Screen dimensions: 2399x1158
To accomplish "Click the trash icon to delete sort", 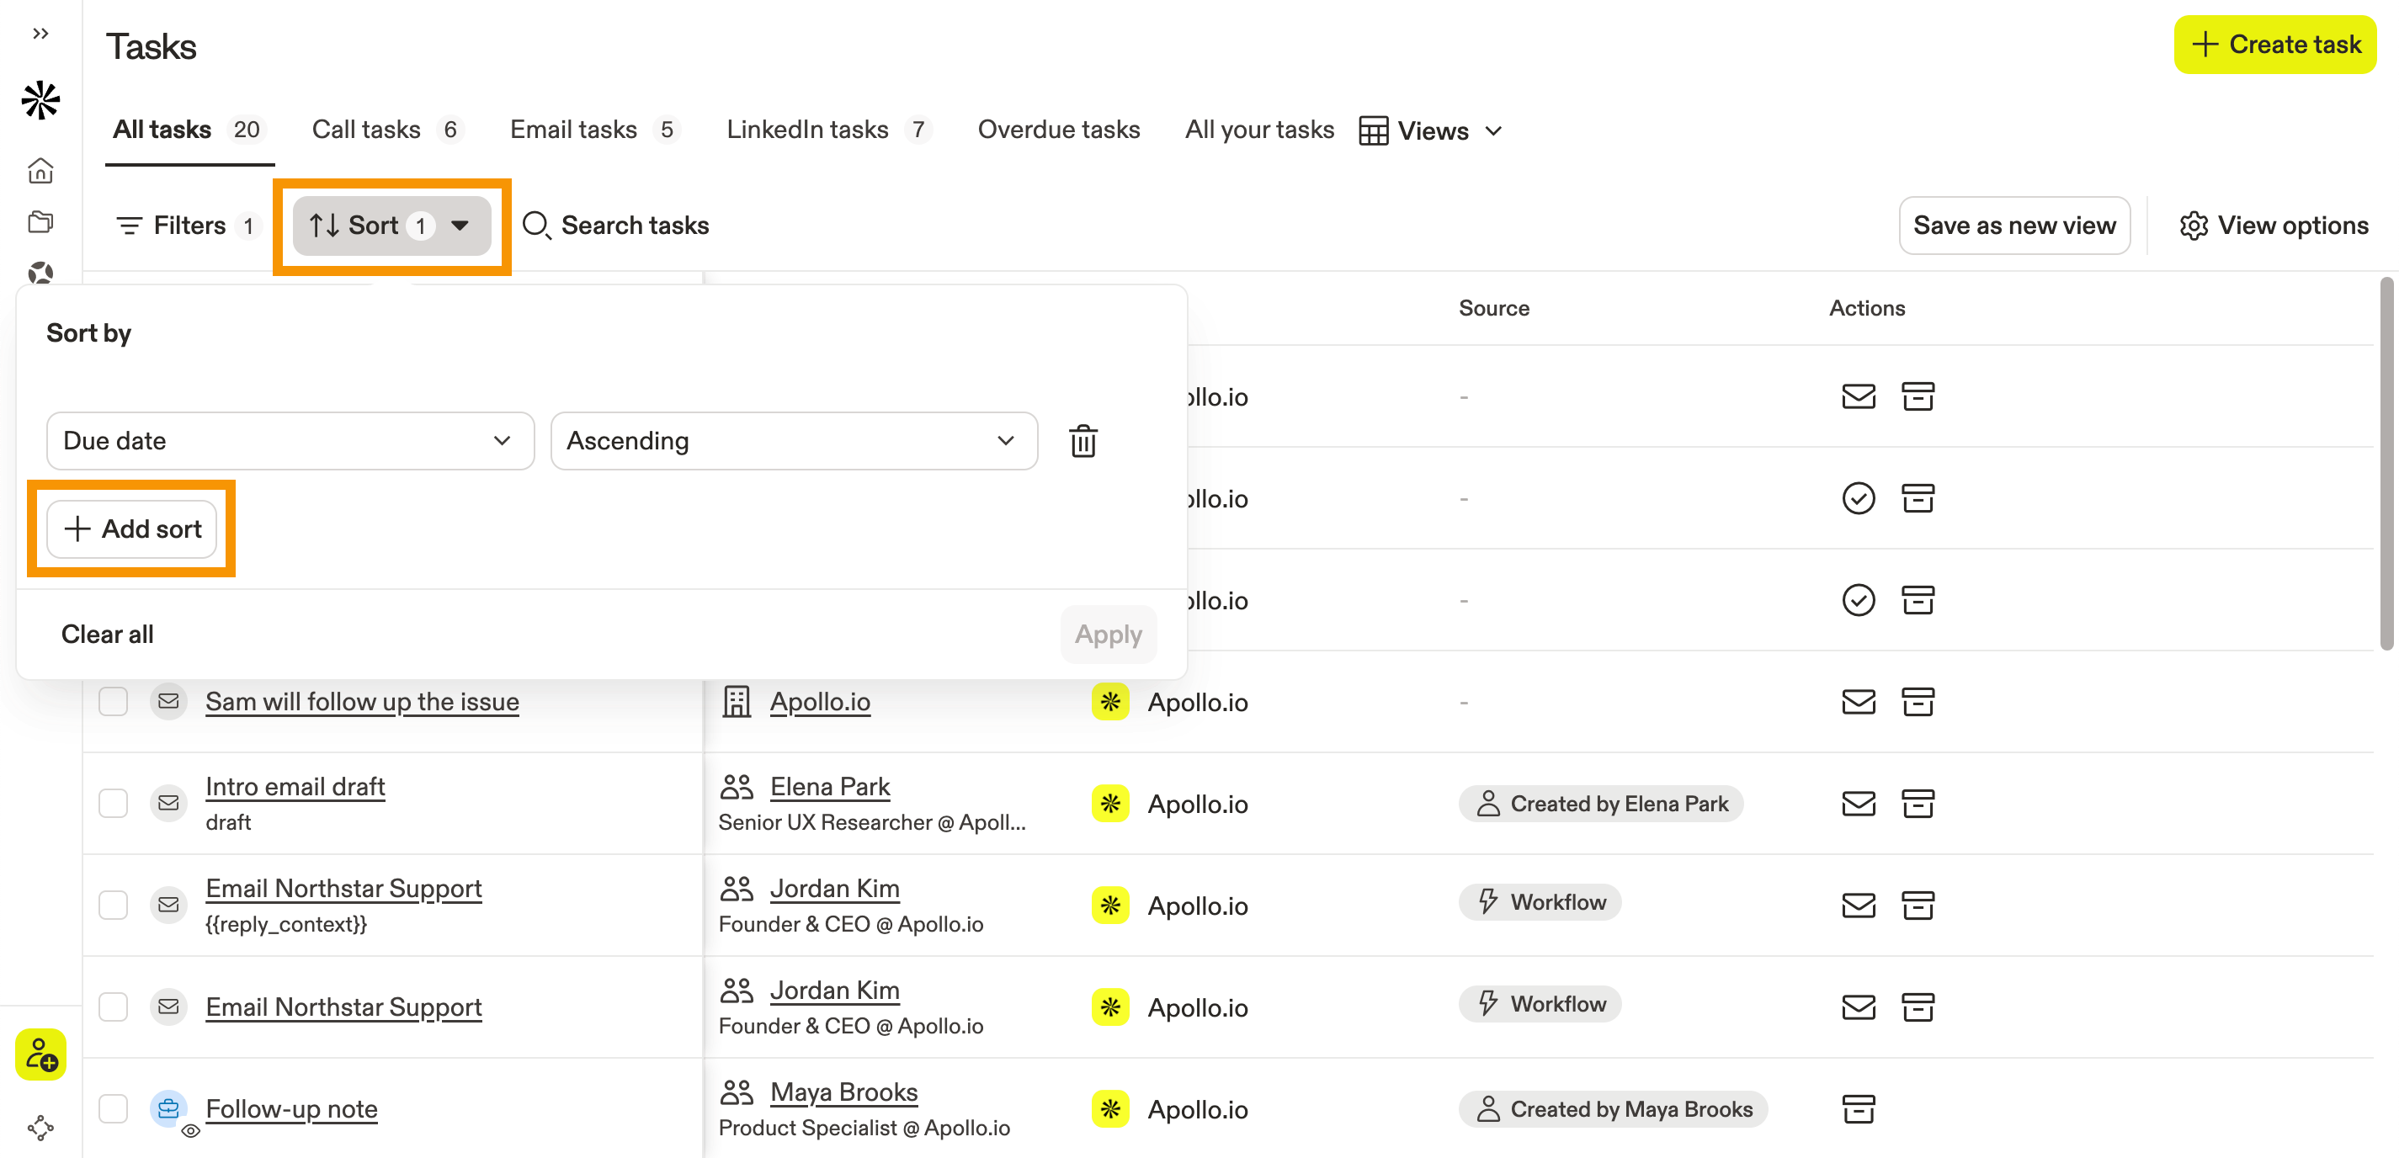I will click(x=1082, y=440).
